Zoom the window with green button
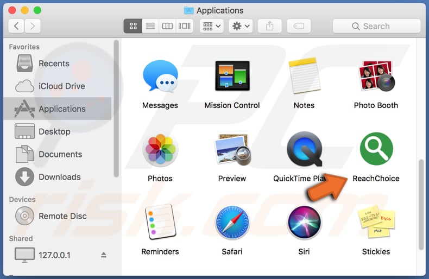 37,10
